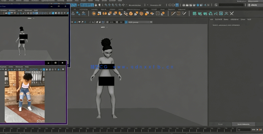Screen dimensions: 263x134
Task: Click the square outline shelf icon near orange tools
Action: point(158,14)
